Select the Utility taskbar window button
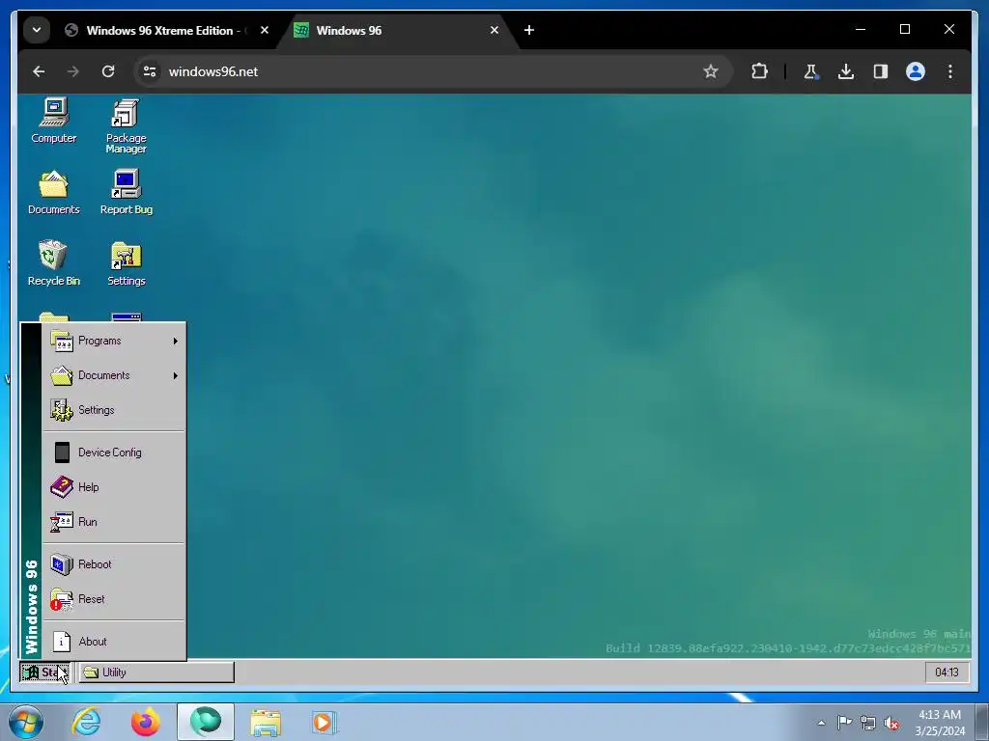This screenshot has height=741, width=989. pos(156,672)
